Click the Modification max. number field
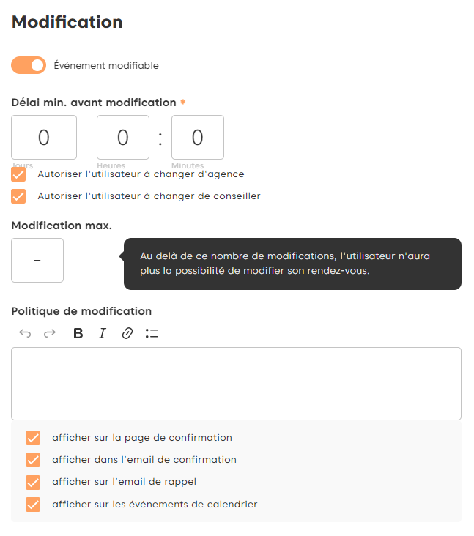 pos(37,261)
